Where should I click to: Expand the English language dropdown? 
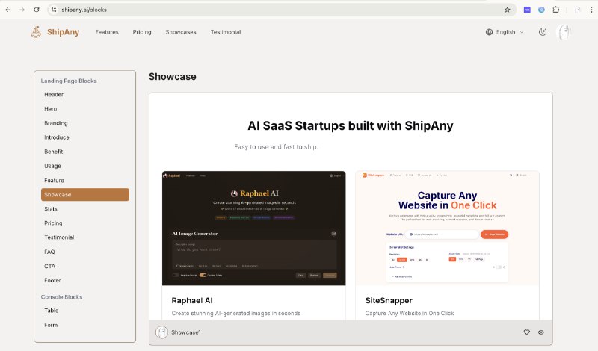(x=505, y=32)
